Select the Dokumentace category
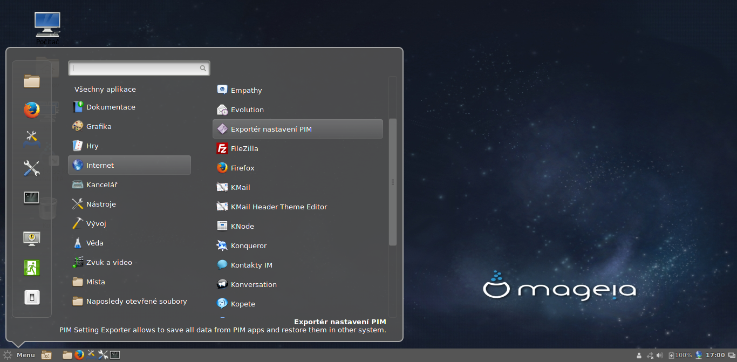 129,107
